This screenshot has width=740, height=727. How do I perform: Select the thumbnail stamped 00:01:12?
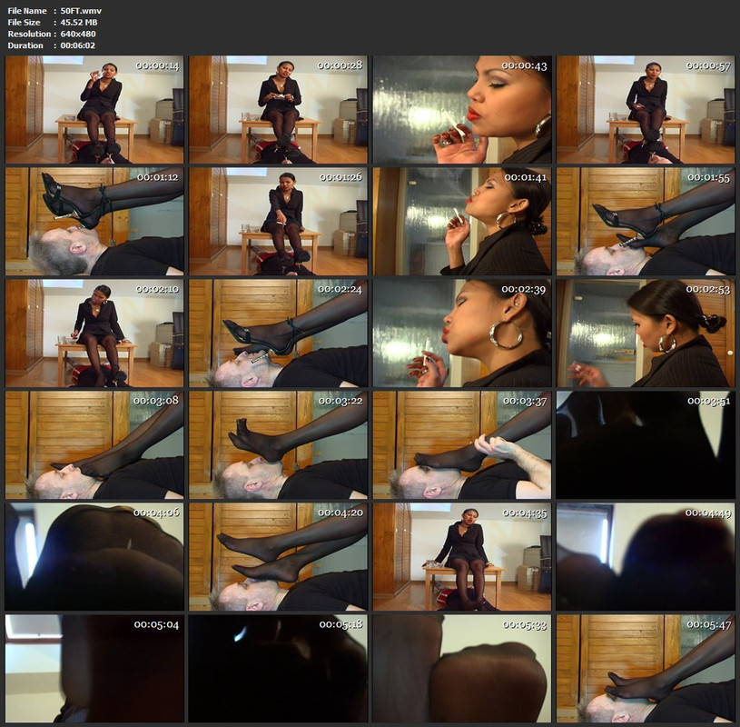pos(94,222)
